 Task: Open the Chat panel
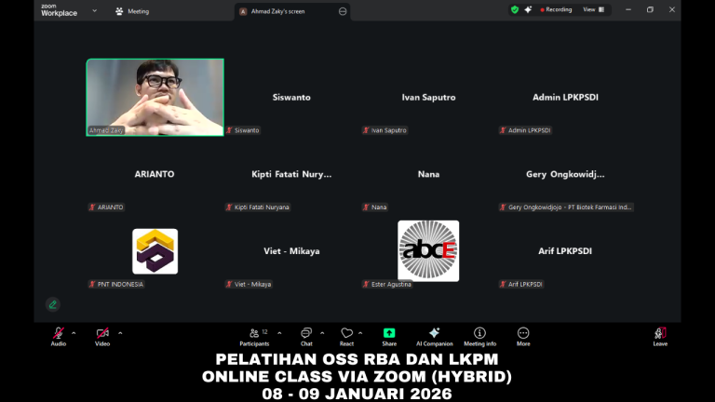[306, 337]
